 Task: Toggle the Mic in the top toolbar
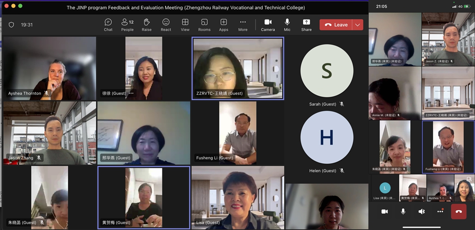pos(287,25)
